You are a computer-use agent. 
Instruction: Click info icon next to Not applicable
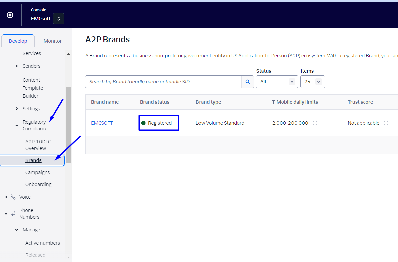(x=386, y=123)
